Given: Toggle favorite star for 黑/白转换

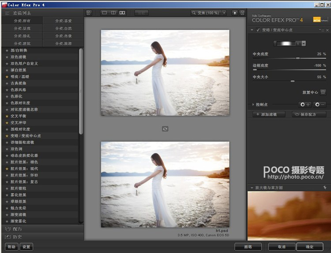Looking at the screenshot, I should pos(7,50).
